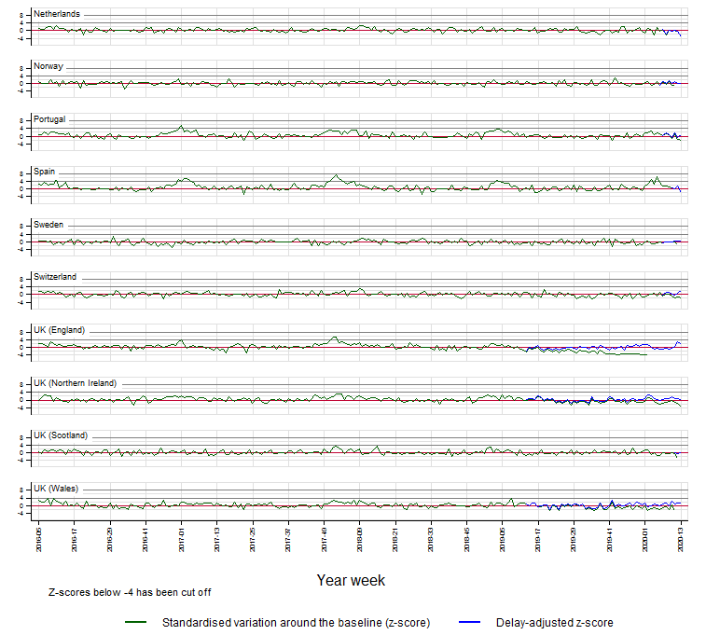Click the UK (Wales) panel label
Image resolution: width=706 pixels, height=635 pixels.
click(x=56, y=489)
